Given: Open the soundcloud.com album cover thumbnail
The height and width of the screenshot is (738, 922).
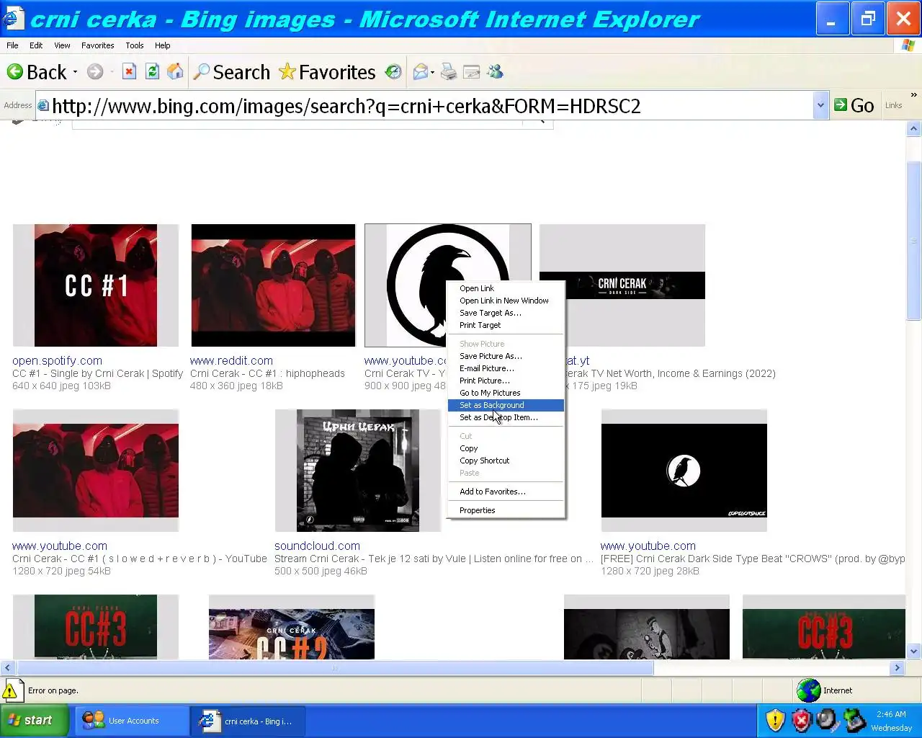Looking at the screenshot, I should [x=358, y=471].
